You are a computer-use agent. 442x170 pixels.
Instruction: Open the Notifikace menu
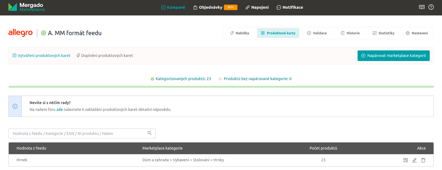tap(289, 7)
